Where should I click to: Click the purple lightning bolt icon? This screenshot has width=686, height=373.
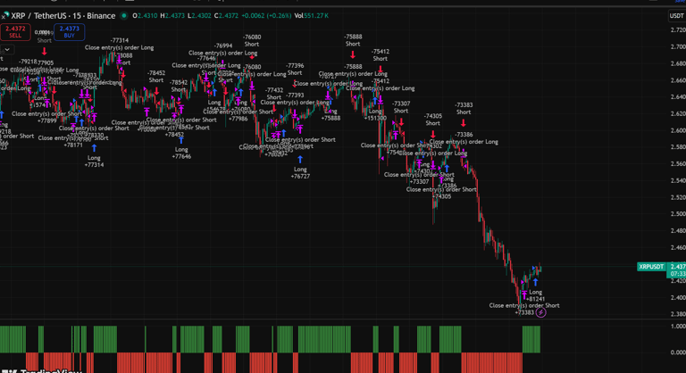tap(540, 312)
